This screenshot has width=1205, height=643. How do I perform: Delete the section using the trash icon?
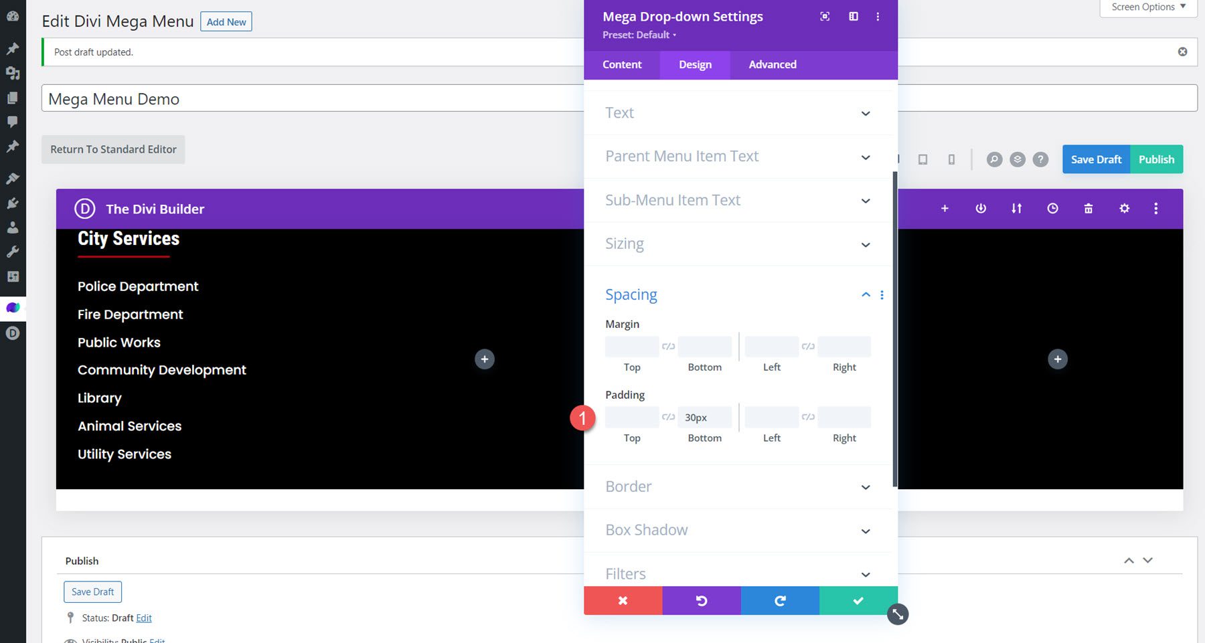(x=1089, y=208)
